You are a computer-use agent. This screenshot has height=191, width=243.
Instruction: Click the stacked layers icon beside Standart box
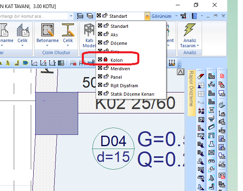tap(90, 16)
